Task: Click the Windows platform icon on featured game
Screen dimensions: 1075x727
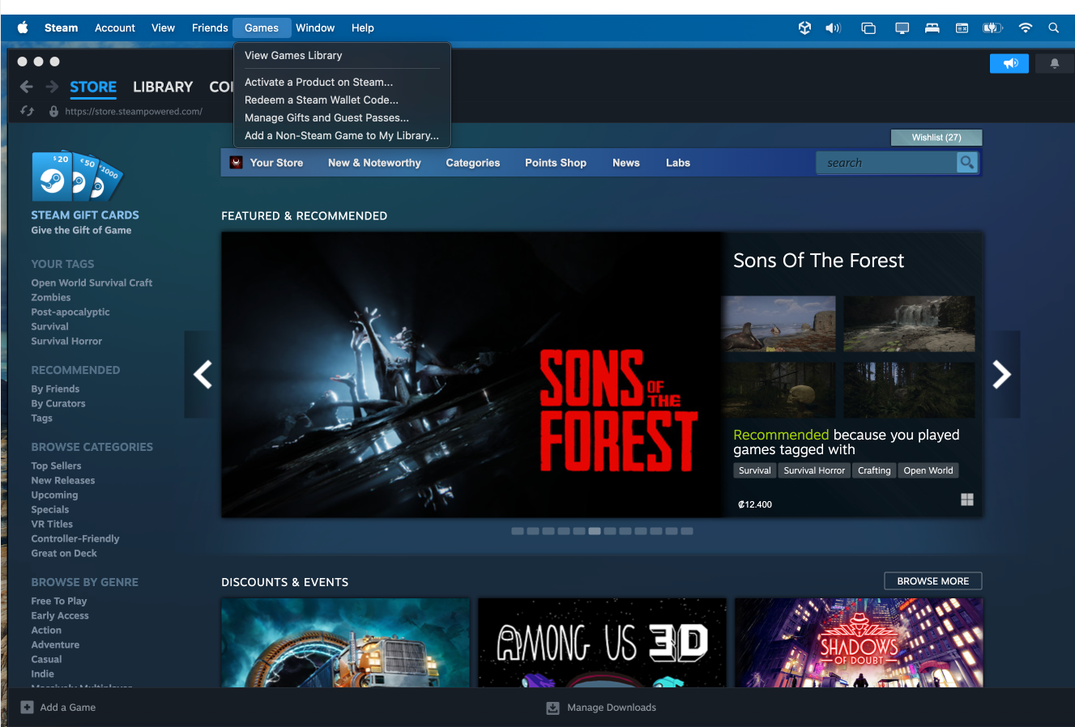Action: [967, 500]
